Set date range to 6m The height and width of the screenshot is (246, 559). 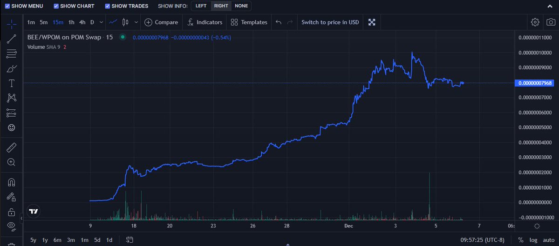click(x=58, y=240)
